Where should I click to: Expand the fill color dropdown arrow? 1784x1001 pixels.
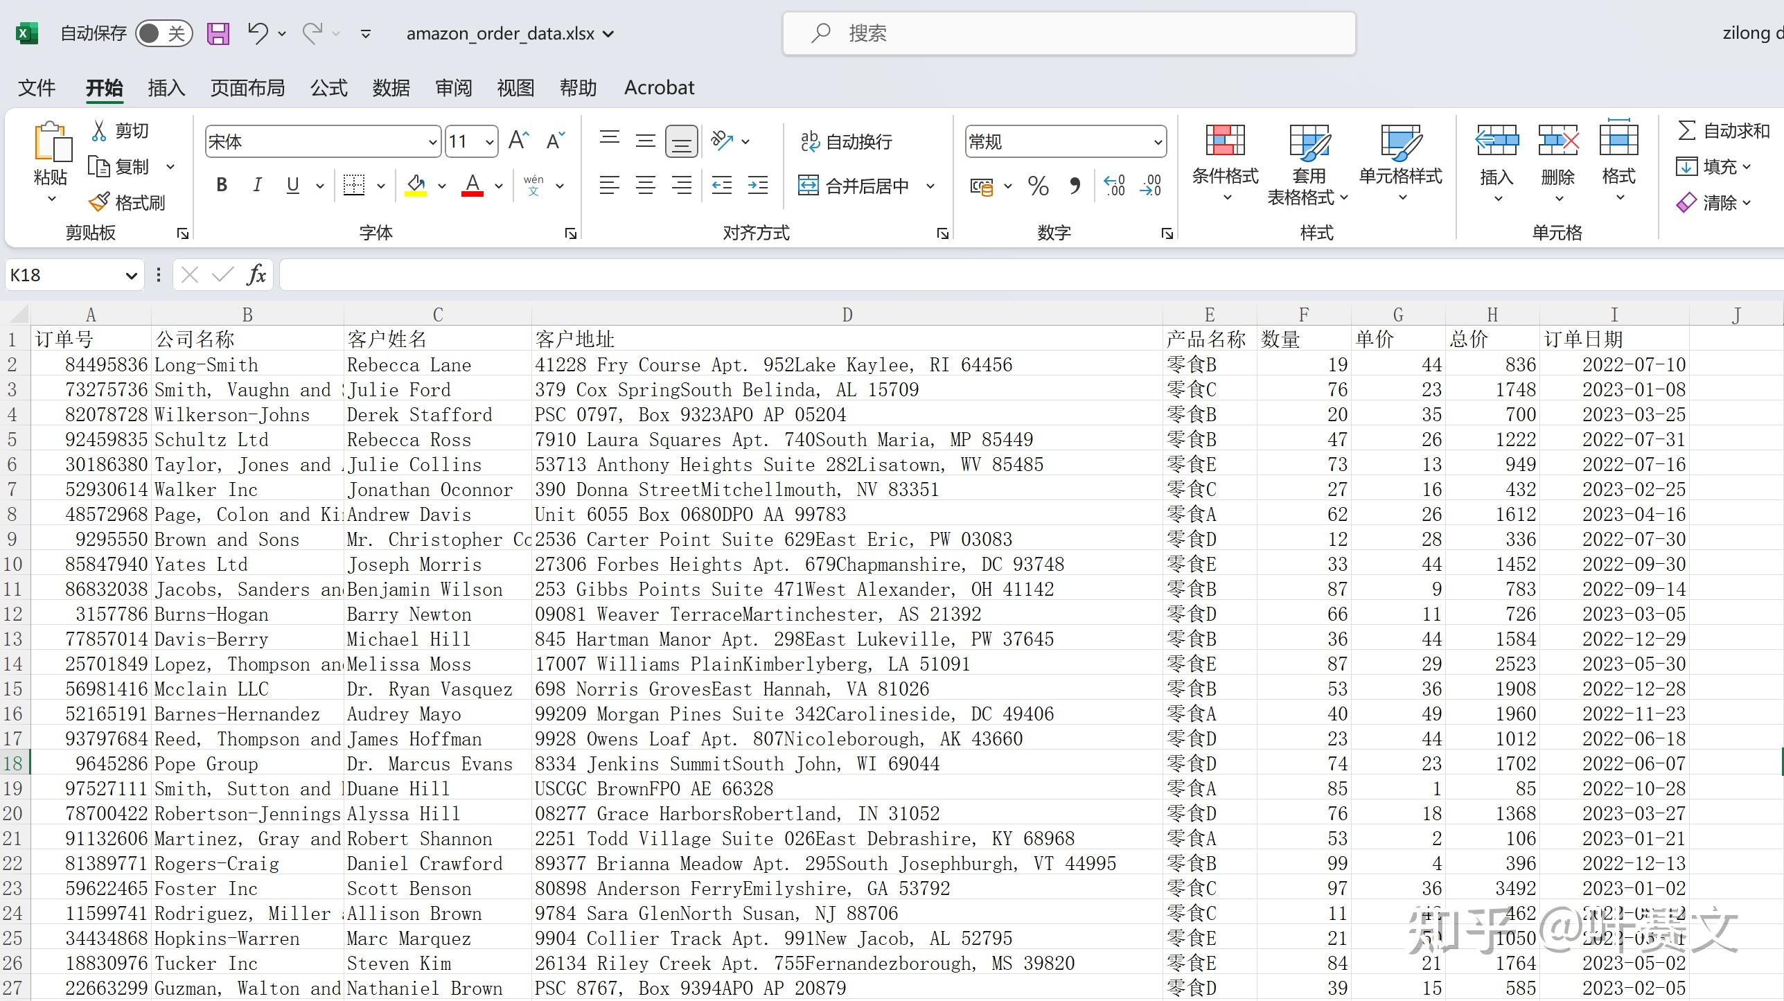coord(441,186)
